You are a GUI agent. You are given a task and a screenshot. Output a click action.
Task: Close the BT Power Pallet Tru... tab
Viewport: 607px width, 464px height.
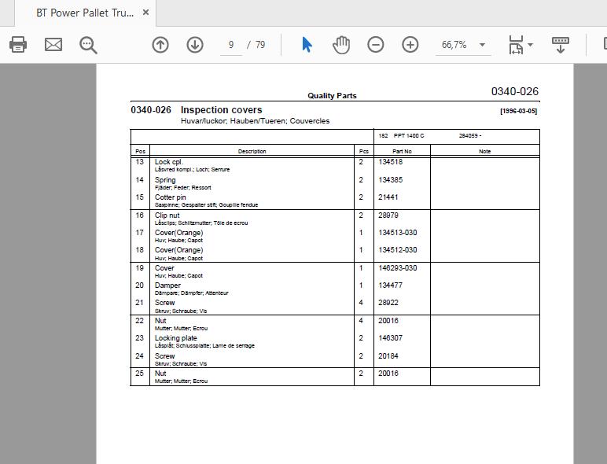(x=146, y=13)
